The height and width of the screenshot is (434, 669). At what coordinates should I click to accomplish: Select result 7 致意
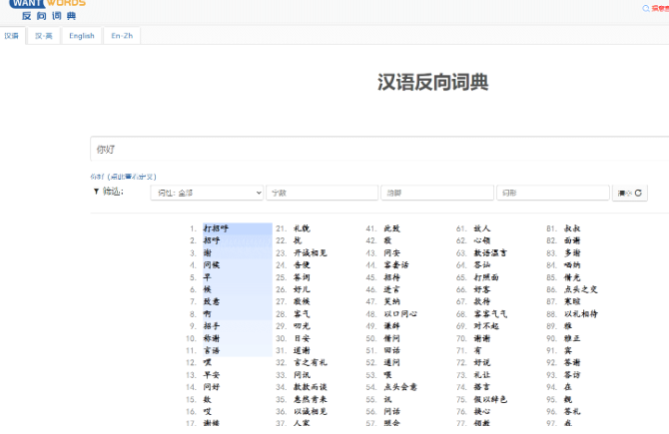pos(212,302)
